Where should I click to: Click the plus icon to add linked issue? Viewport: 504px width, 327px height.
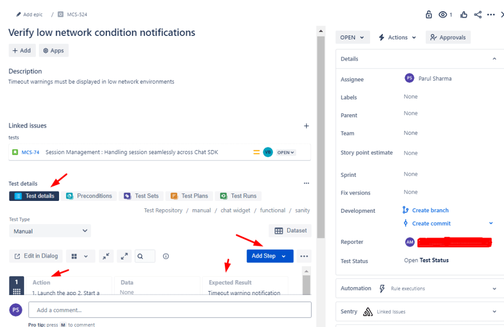306,126
